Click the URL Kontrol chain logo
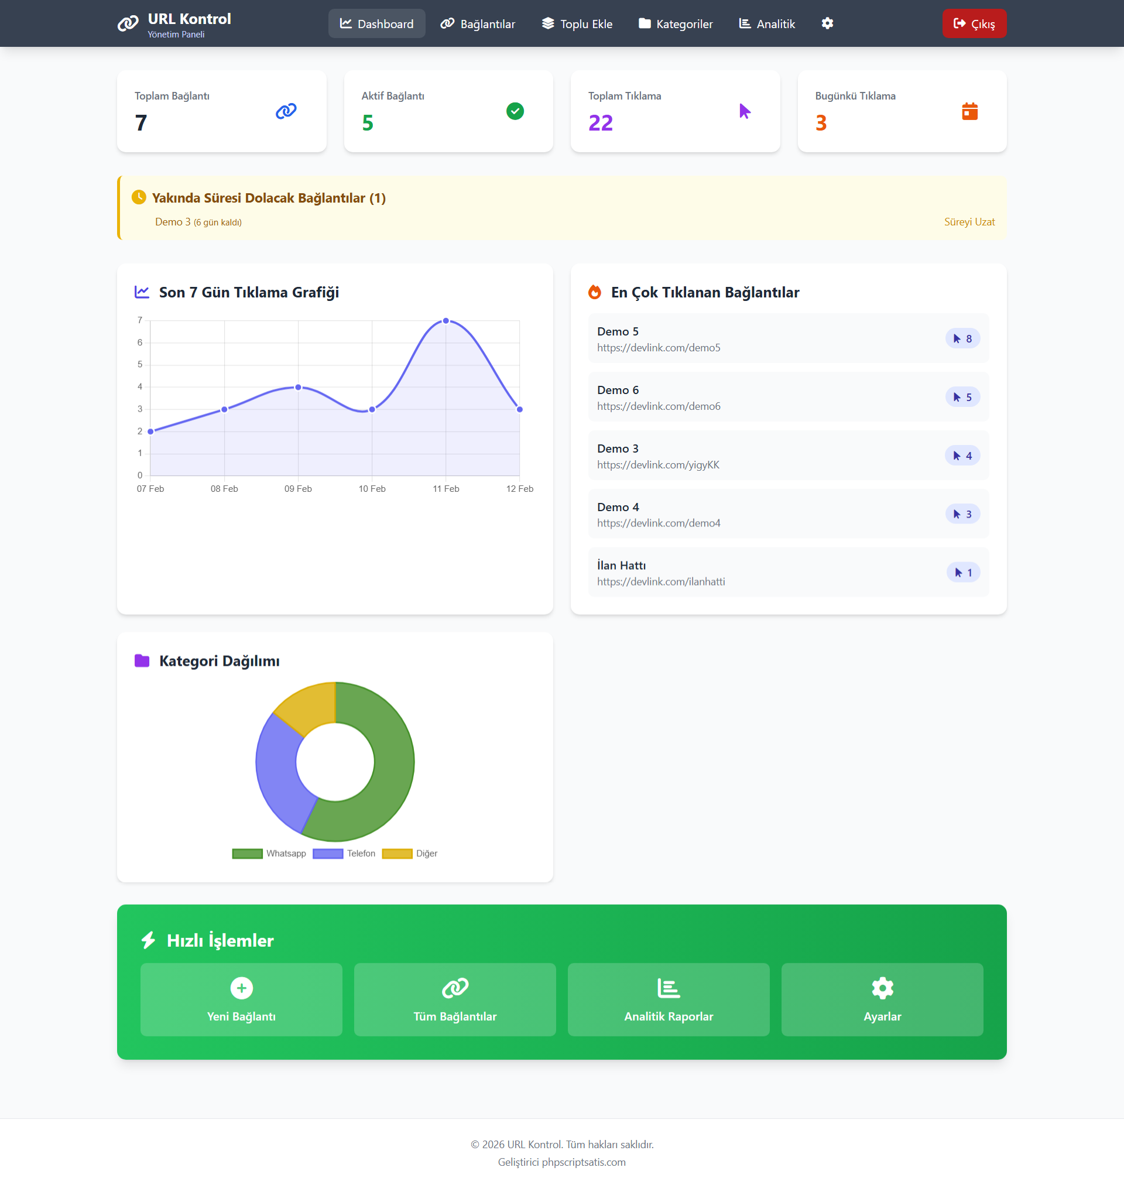The height and width of the screenshot is (1188, 1124). point(128,23)
